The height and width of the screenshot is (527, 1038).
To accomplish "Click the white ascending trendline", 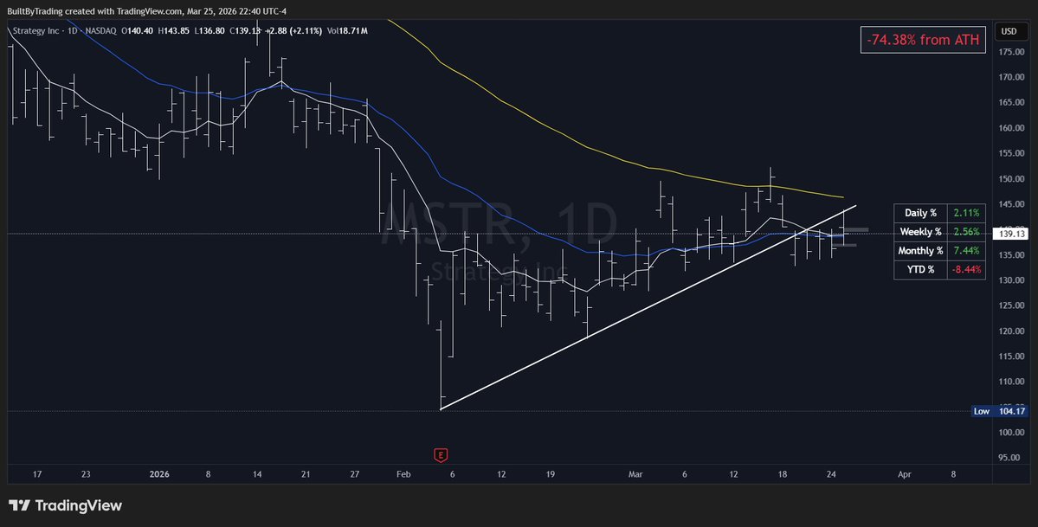I will [648, 310].
